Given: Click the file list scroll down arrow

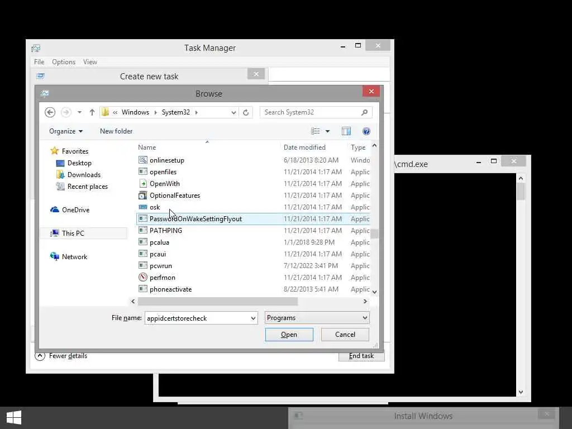Looking at the screenshot, I should tap(374, 292).
